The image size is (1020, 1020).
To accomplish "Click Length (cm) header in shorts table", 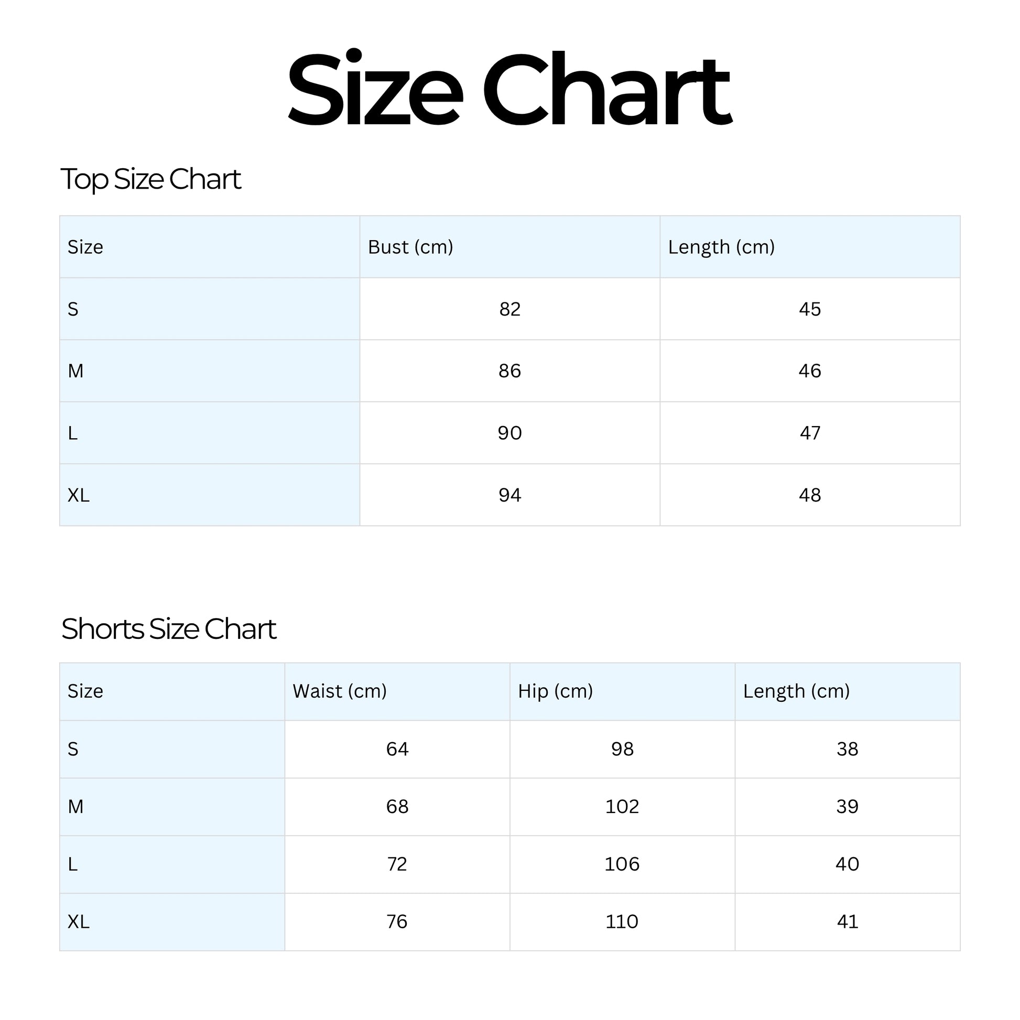I will point(796,691).
